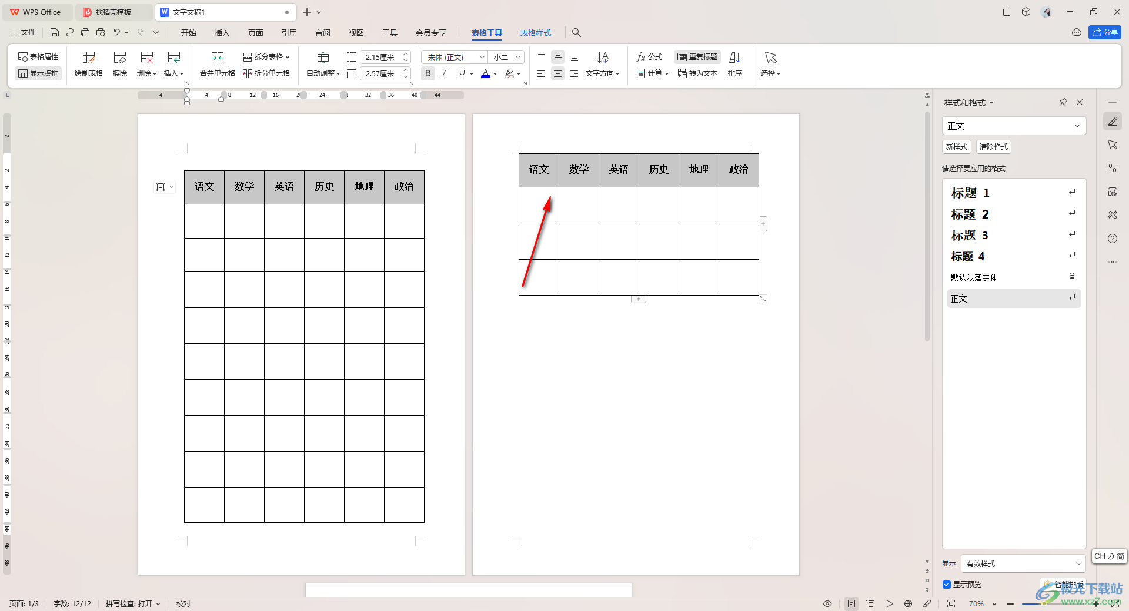Apply the 标题 1 style
The height and width of the screenshot is (611, 1129).
(1014, 193)
